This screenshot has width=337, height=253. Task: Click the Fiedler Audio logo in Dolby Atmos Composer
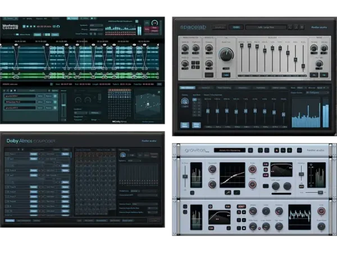click(x=149, y=141)
